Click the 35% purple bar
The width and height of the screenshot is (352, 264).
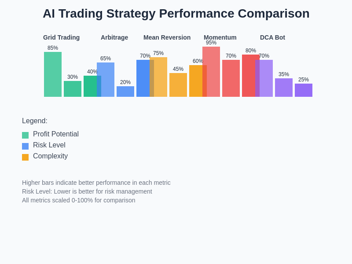(x=284, y=88)
